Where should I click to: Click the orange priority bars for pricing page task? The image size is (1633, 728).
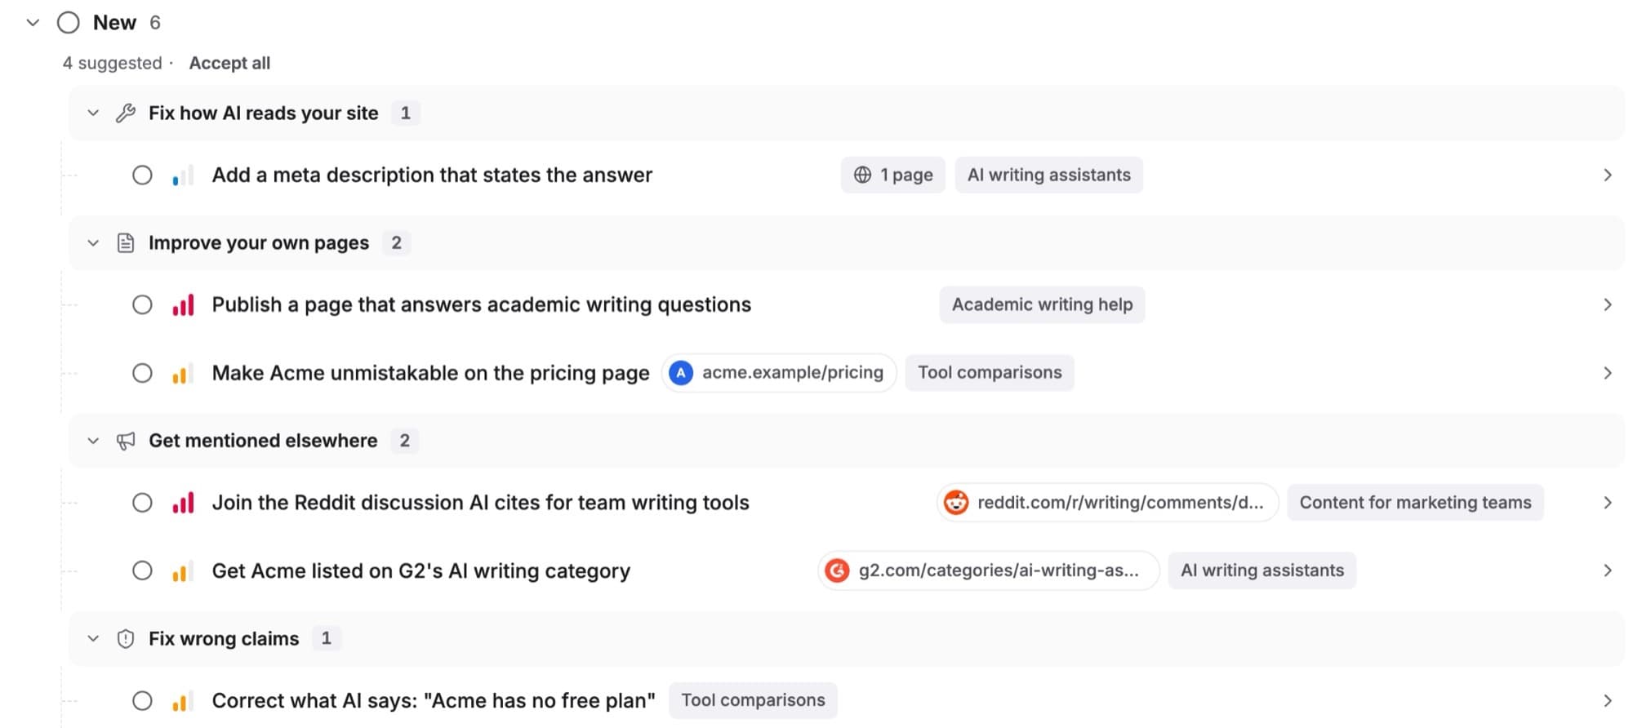click(x=183, y=374)
